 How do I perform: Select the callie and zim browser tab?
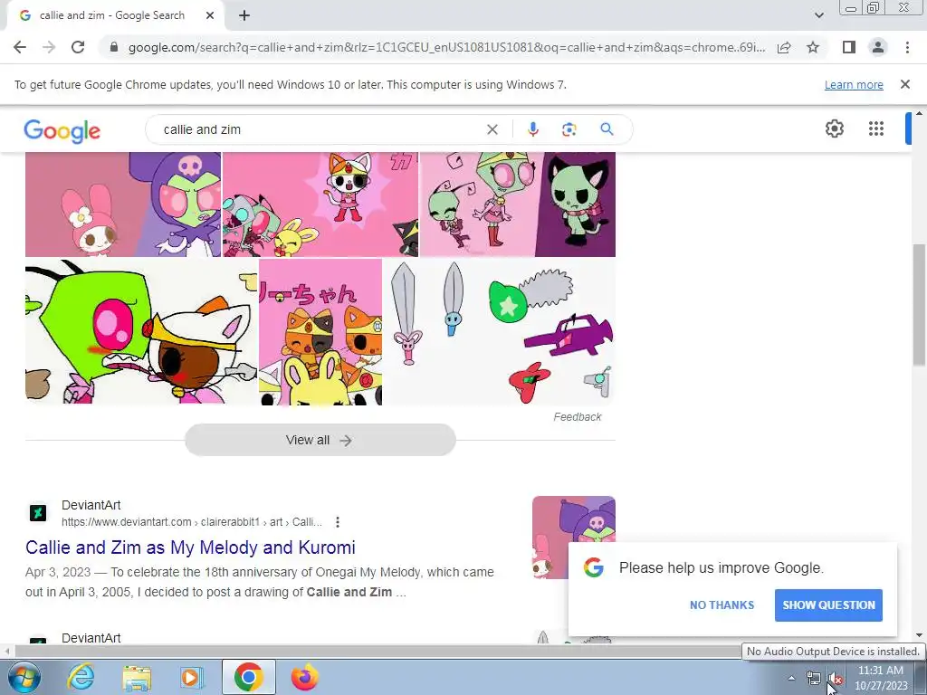pyautogui.click(x=111, y=16)
